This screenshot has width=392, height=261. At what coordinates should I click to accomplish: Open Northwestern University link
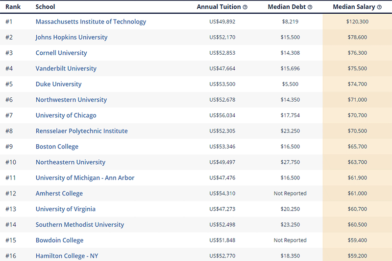tap(71, 100)
